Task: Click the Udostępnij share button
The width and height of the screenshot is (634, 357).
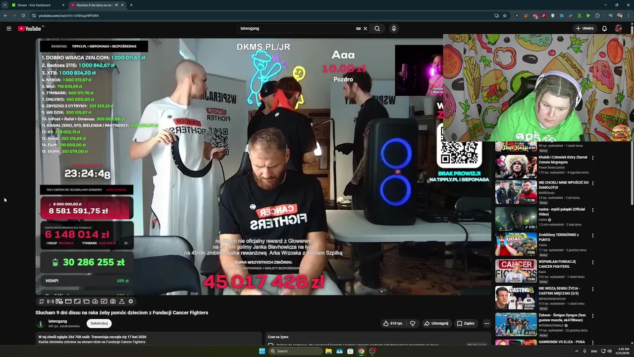Action: pyautogui.click(x=436, y=323)
